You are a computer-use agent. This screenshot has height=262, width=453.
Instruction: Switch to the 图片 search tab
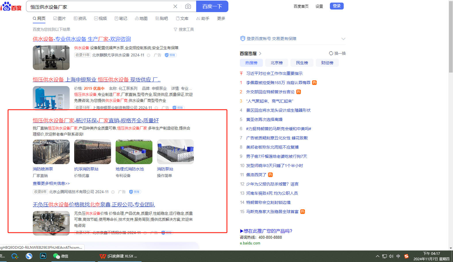click(x=60, y=18)
